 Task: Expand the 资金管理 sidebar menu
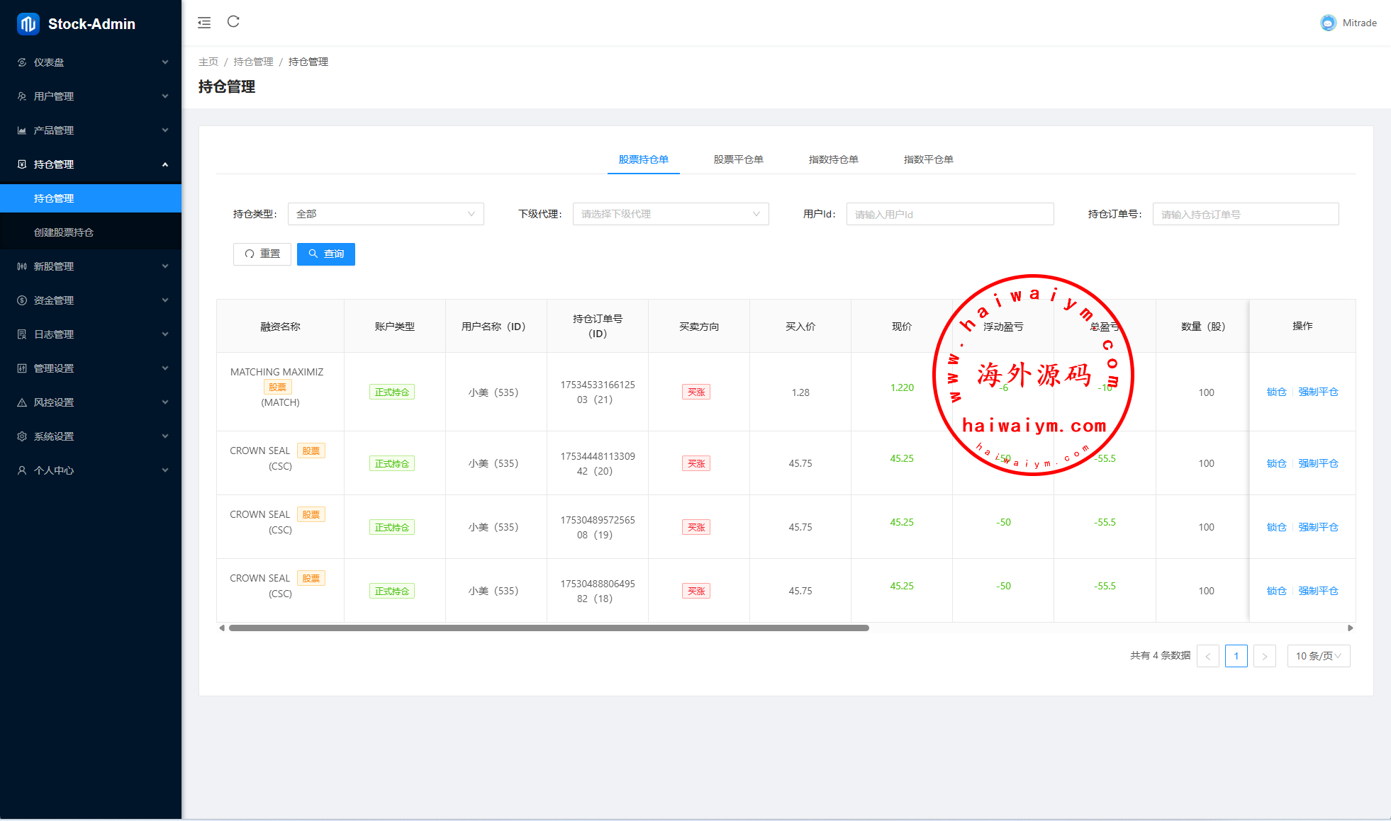coord(91,300)
